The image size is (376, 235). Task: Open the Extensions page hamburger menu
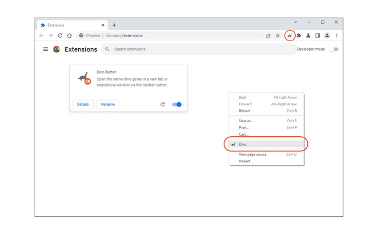click(x=46, y=49)
